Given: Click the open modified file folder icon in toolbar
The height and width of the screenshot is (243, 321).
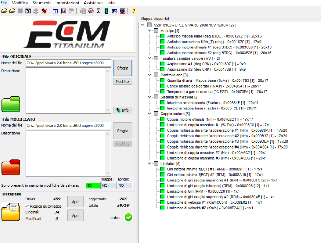Looking at the screenshot, I should pyautogui.click(x=12, y=11).
